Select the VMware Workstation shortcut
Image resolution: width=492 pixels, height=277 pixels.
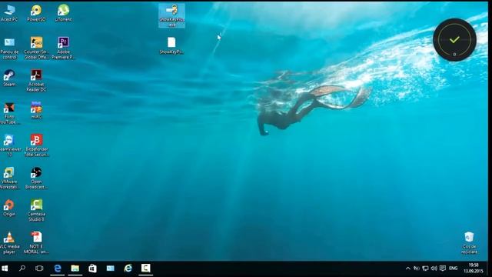pos(9,178)
